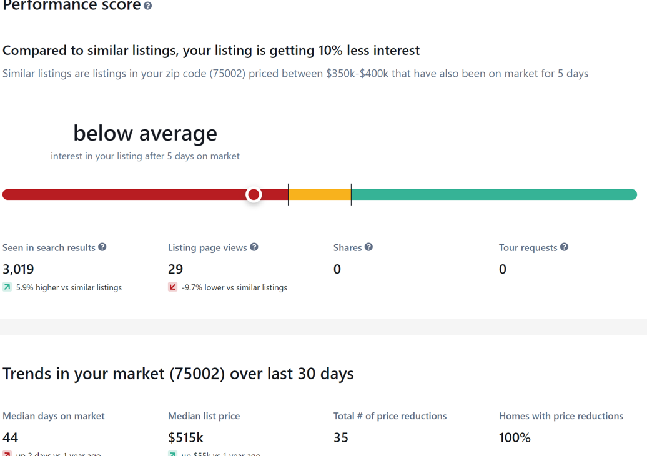
Task: Click the 29 listing page views value
Action: [x=175, y=269]
